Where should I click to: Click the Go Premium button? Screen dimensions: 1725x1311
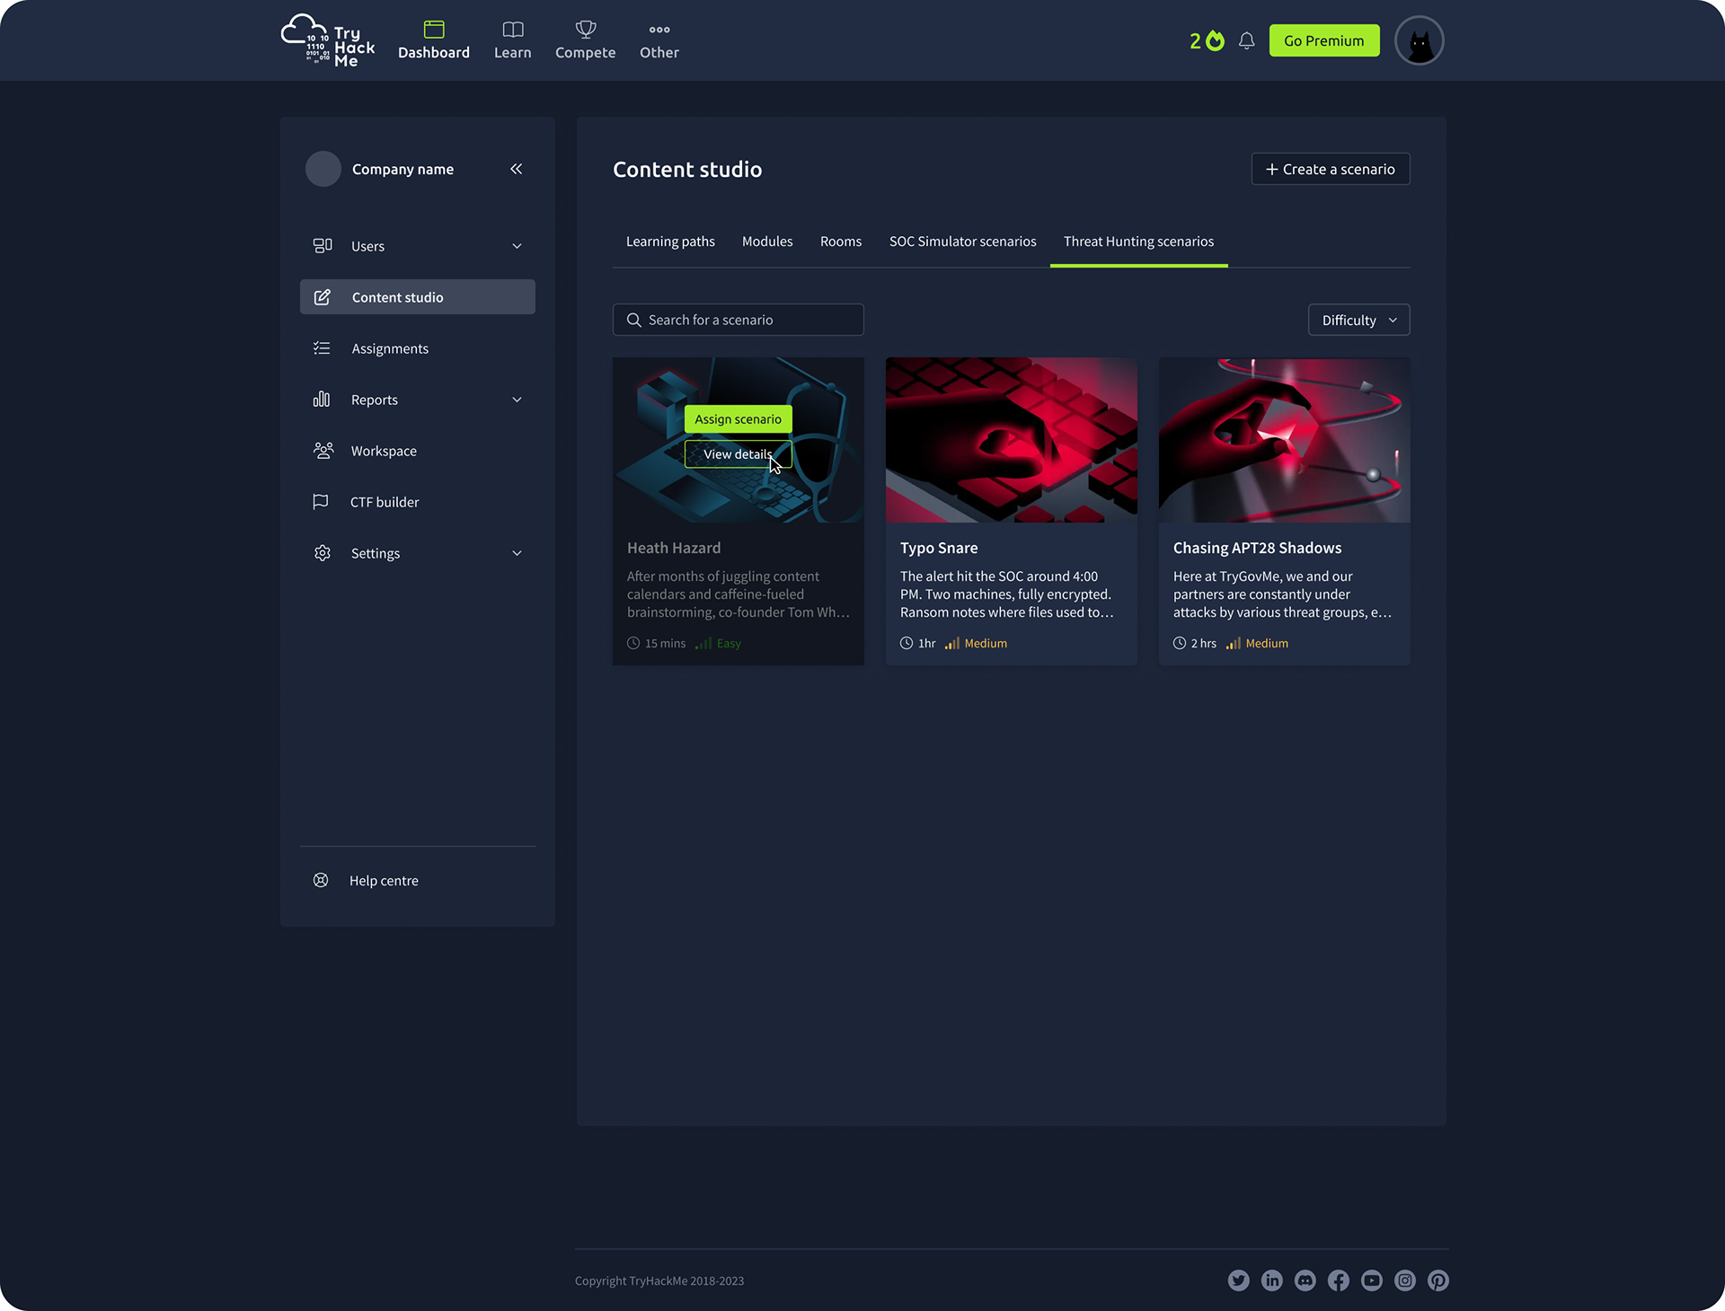(x=1323, y=40)
